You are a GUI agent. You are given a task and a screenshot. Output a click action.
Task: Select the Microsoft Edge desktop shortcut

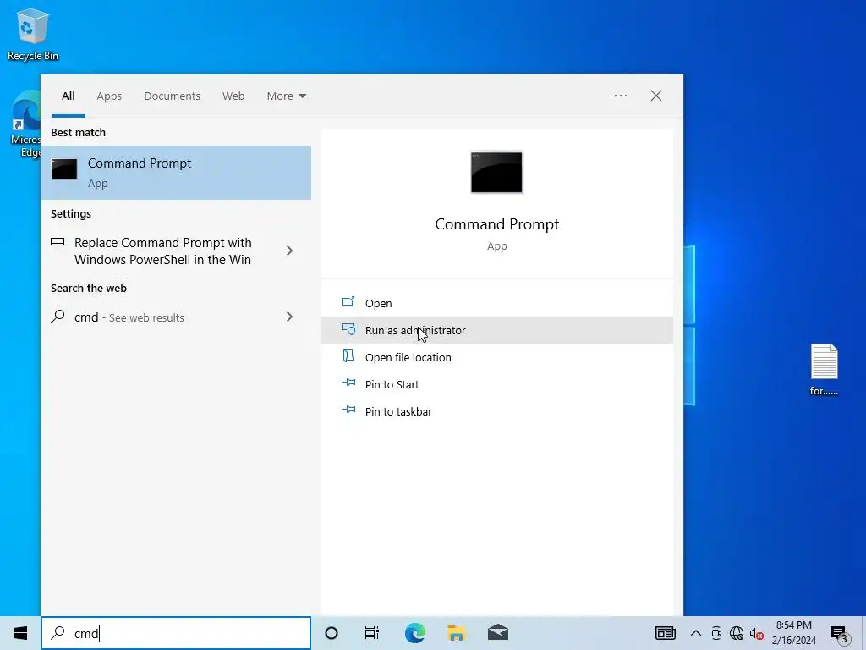[25, 124]
